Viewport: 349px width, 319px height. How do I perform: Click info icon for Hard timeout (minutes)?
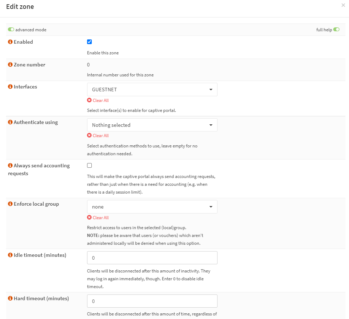[x=10, y=298]
